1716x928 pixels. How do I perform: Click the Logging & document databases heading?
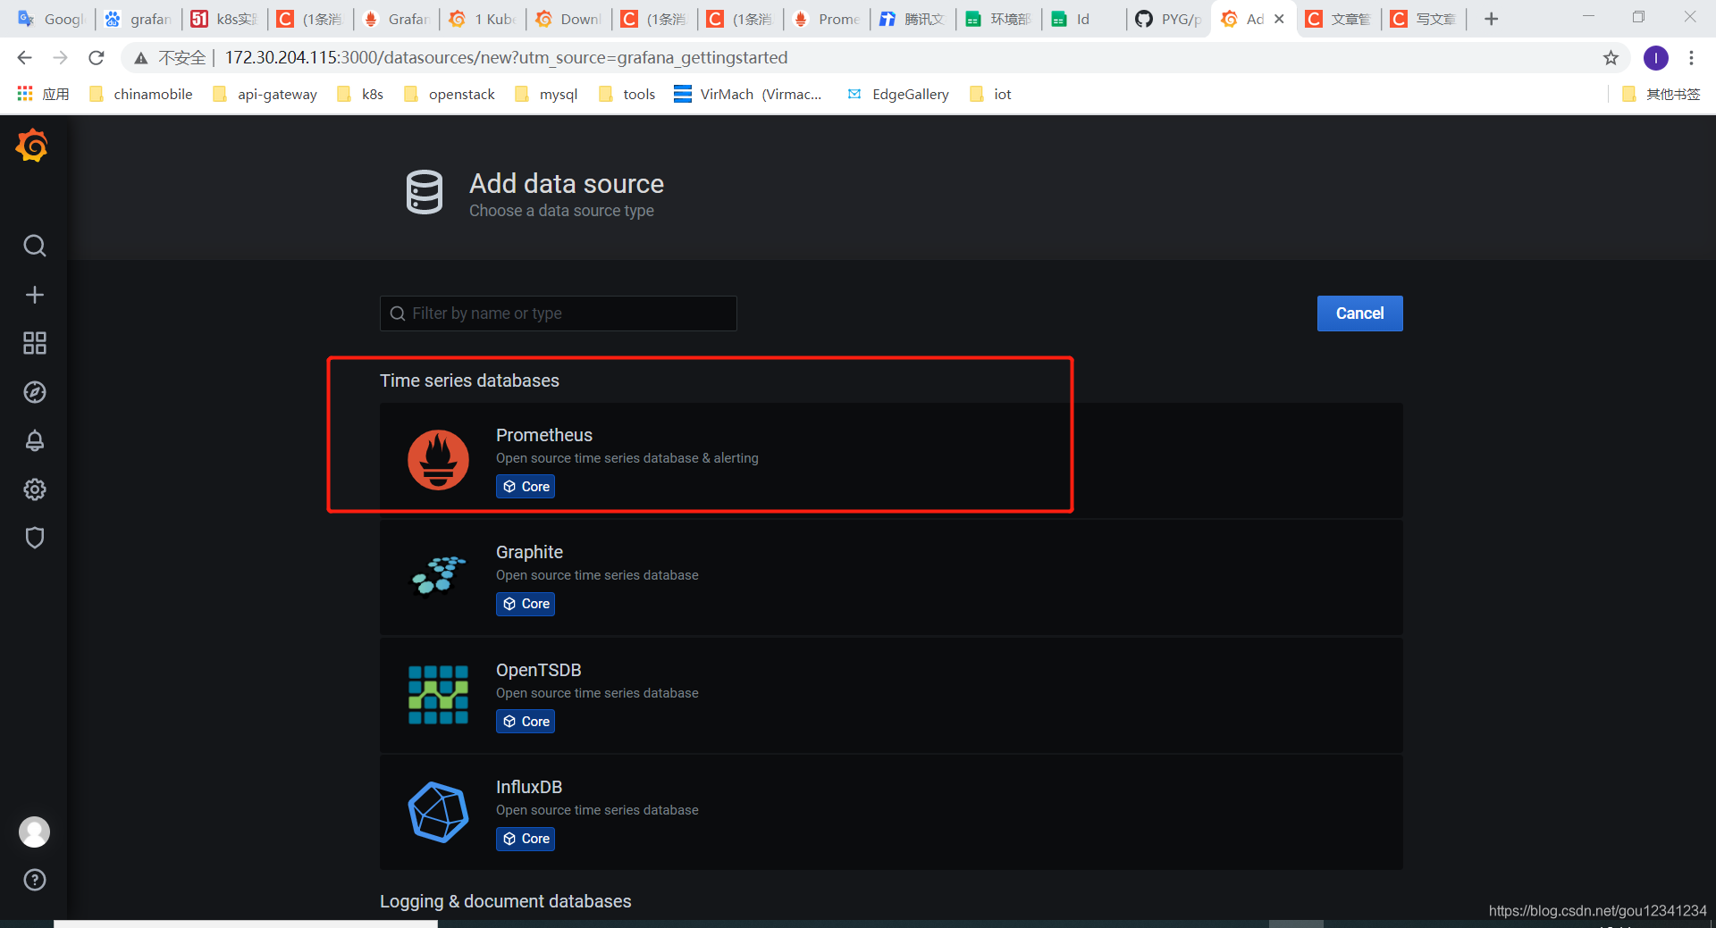[x=505, y=901]
